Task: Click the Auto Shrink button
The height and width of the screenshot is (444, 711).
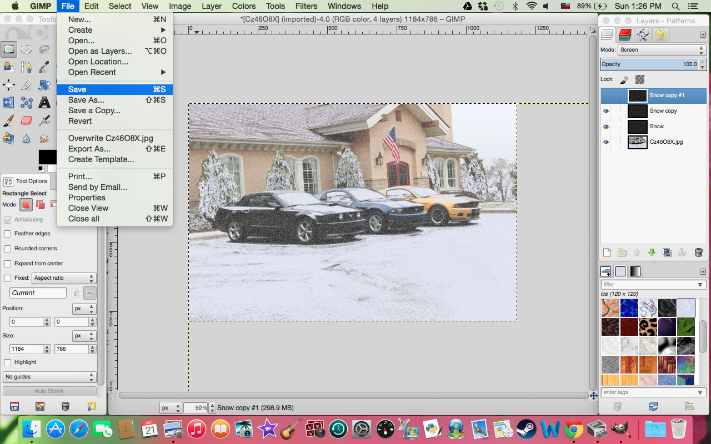Action: point(49,391)
